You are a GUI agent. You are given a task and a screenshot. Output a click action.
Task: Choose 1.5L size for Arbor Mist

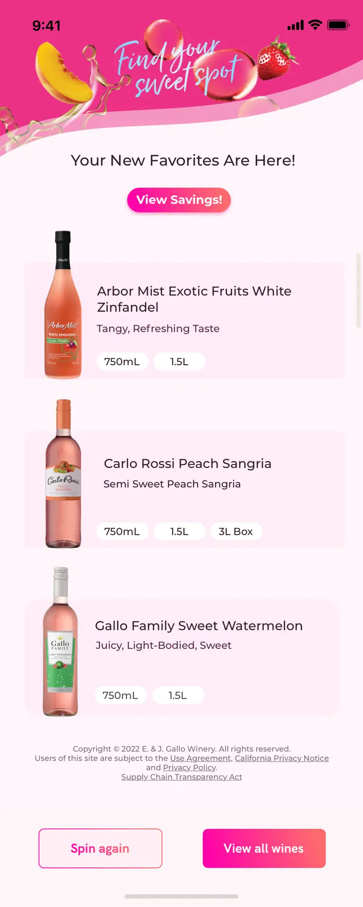click(179, 361)
